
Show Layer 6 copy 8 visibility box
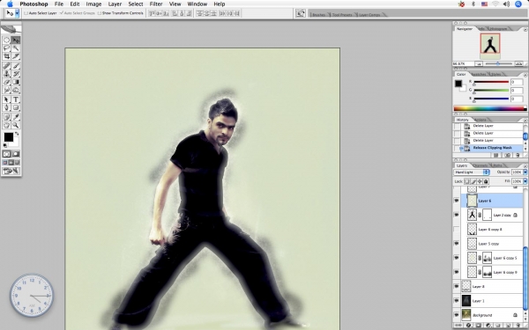(x=457, y=230)
